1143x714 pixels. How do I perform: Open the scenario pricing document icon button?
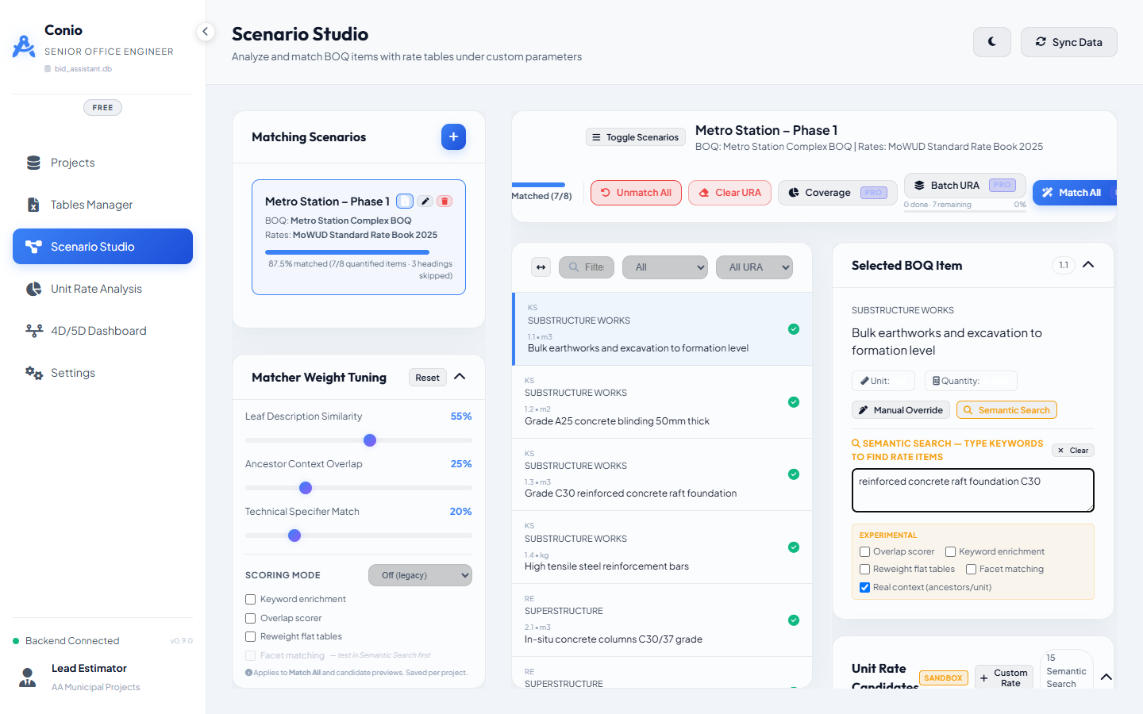(x=405, y=202)
